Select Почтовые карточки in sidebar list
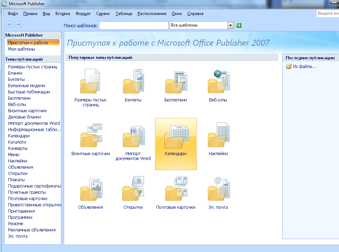The height and width of the screenshot is (252, 339). point(28,199)
